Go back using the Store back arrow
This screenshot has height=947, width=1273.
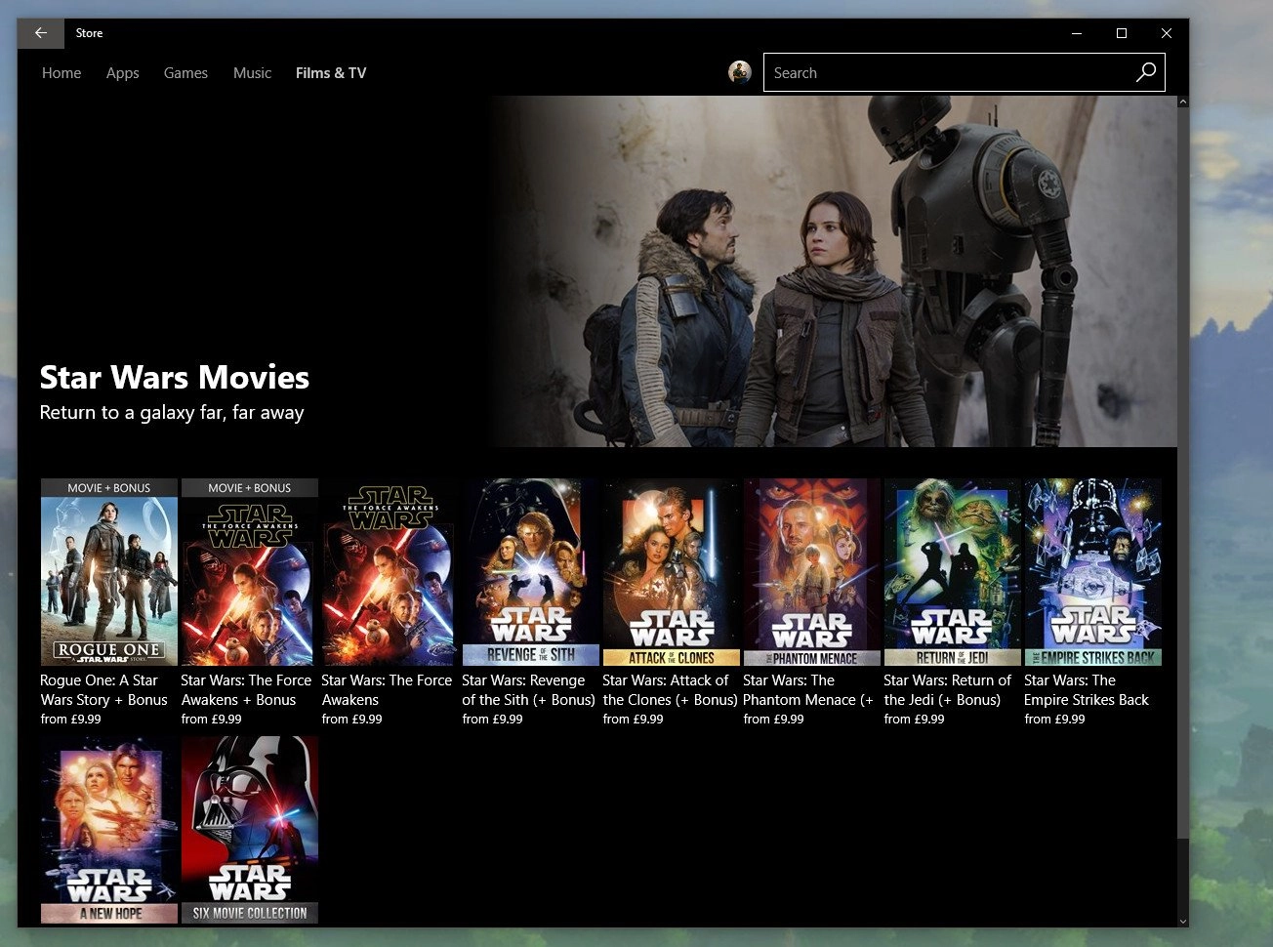(41, 33)
